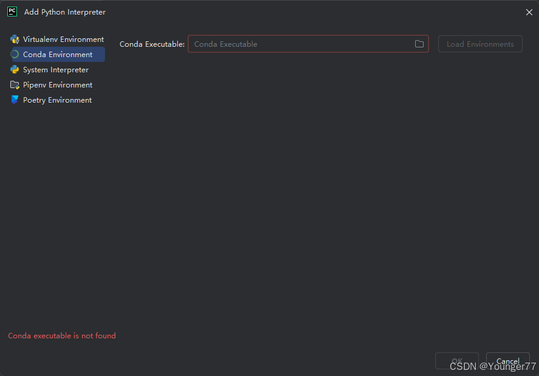Screen dimensions: 539x376
Task: Click the close X in the title bar
Action: click(x=529, y=12)
